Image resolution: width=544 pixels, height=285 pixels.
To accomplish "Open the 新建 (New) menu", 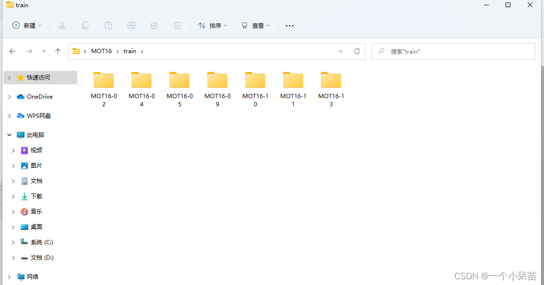I will pyautogui.click(x=27, y=25).
